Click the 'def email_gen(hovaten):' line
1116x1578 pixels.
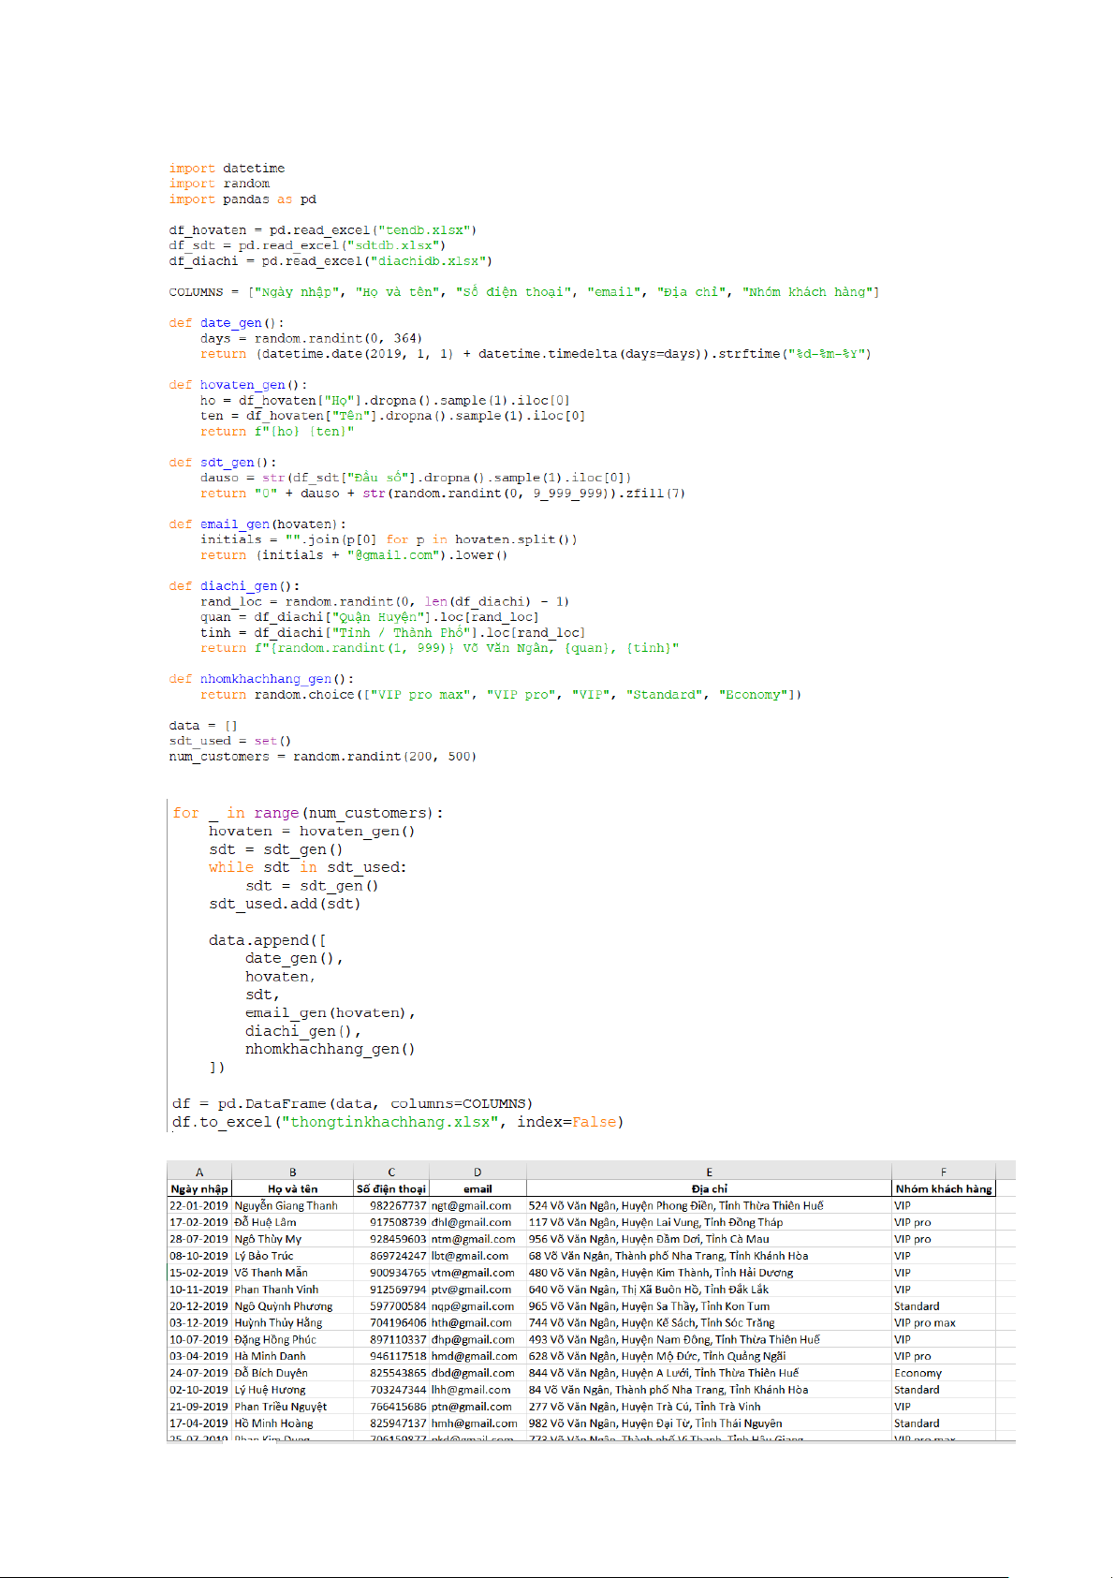[257, 524]
